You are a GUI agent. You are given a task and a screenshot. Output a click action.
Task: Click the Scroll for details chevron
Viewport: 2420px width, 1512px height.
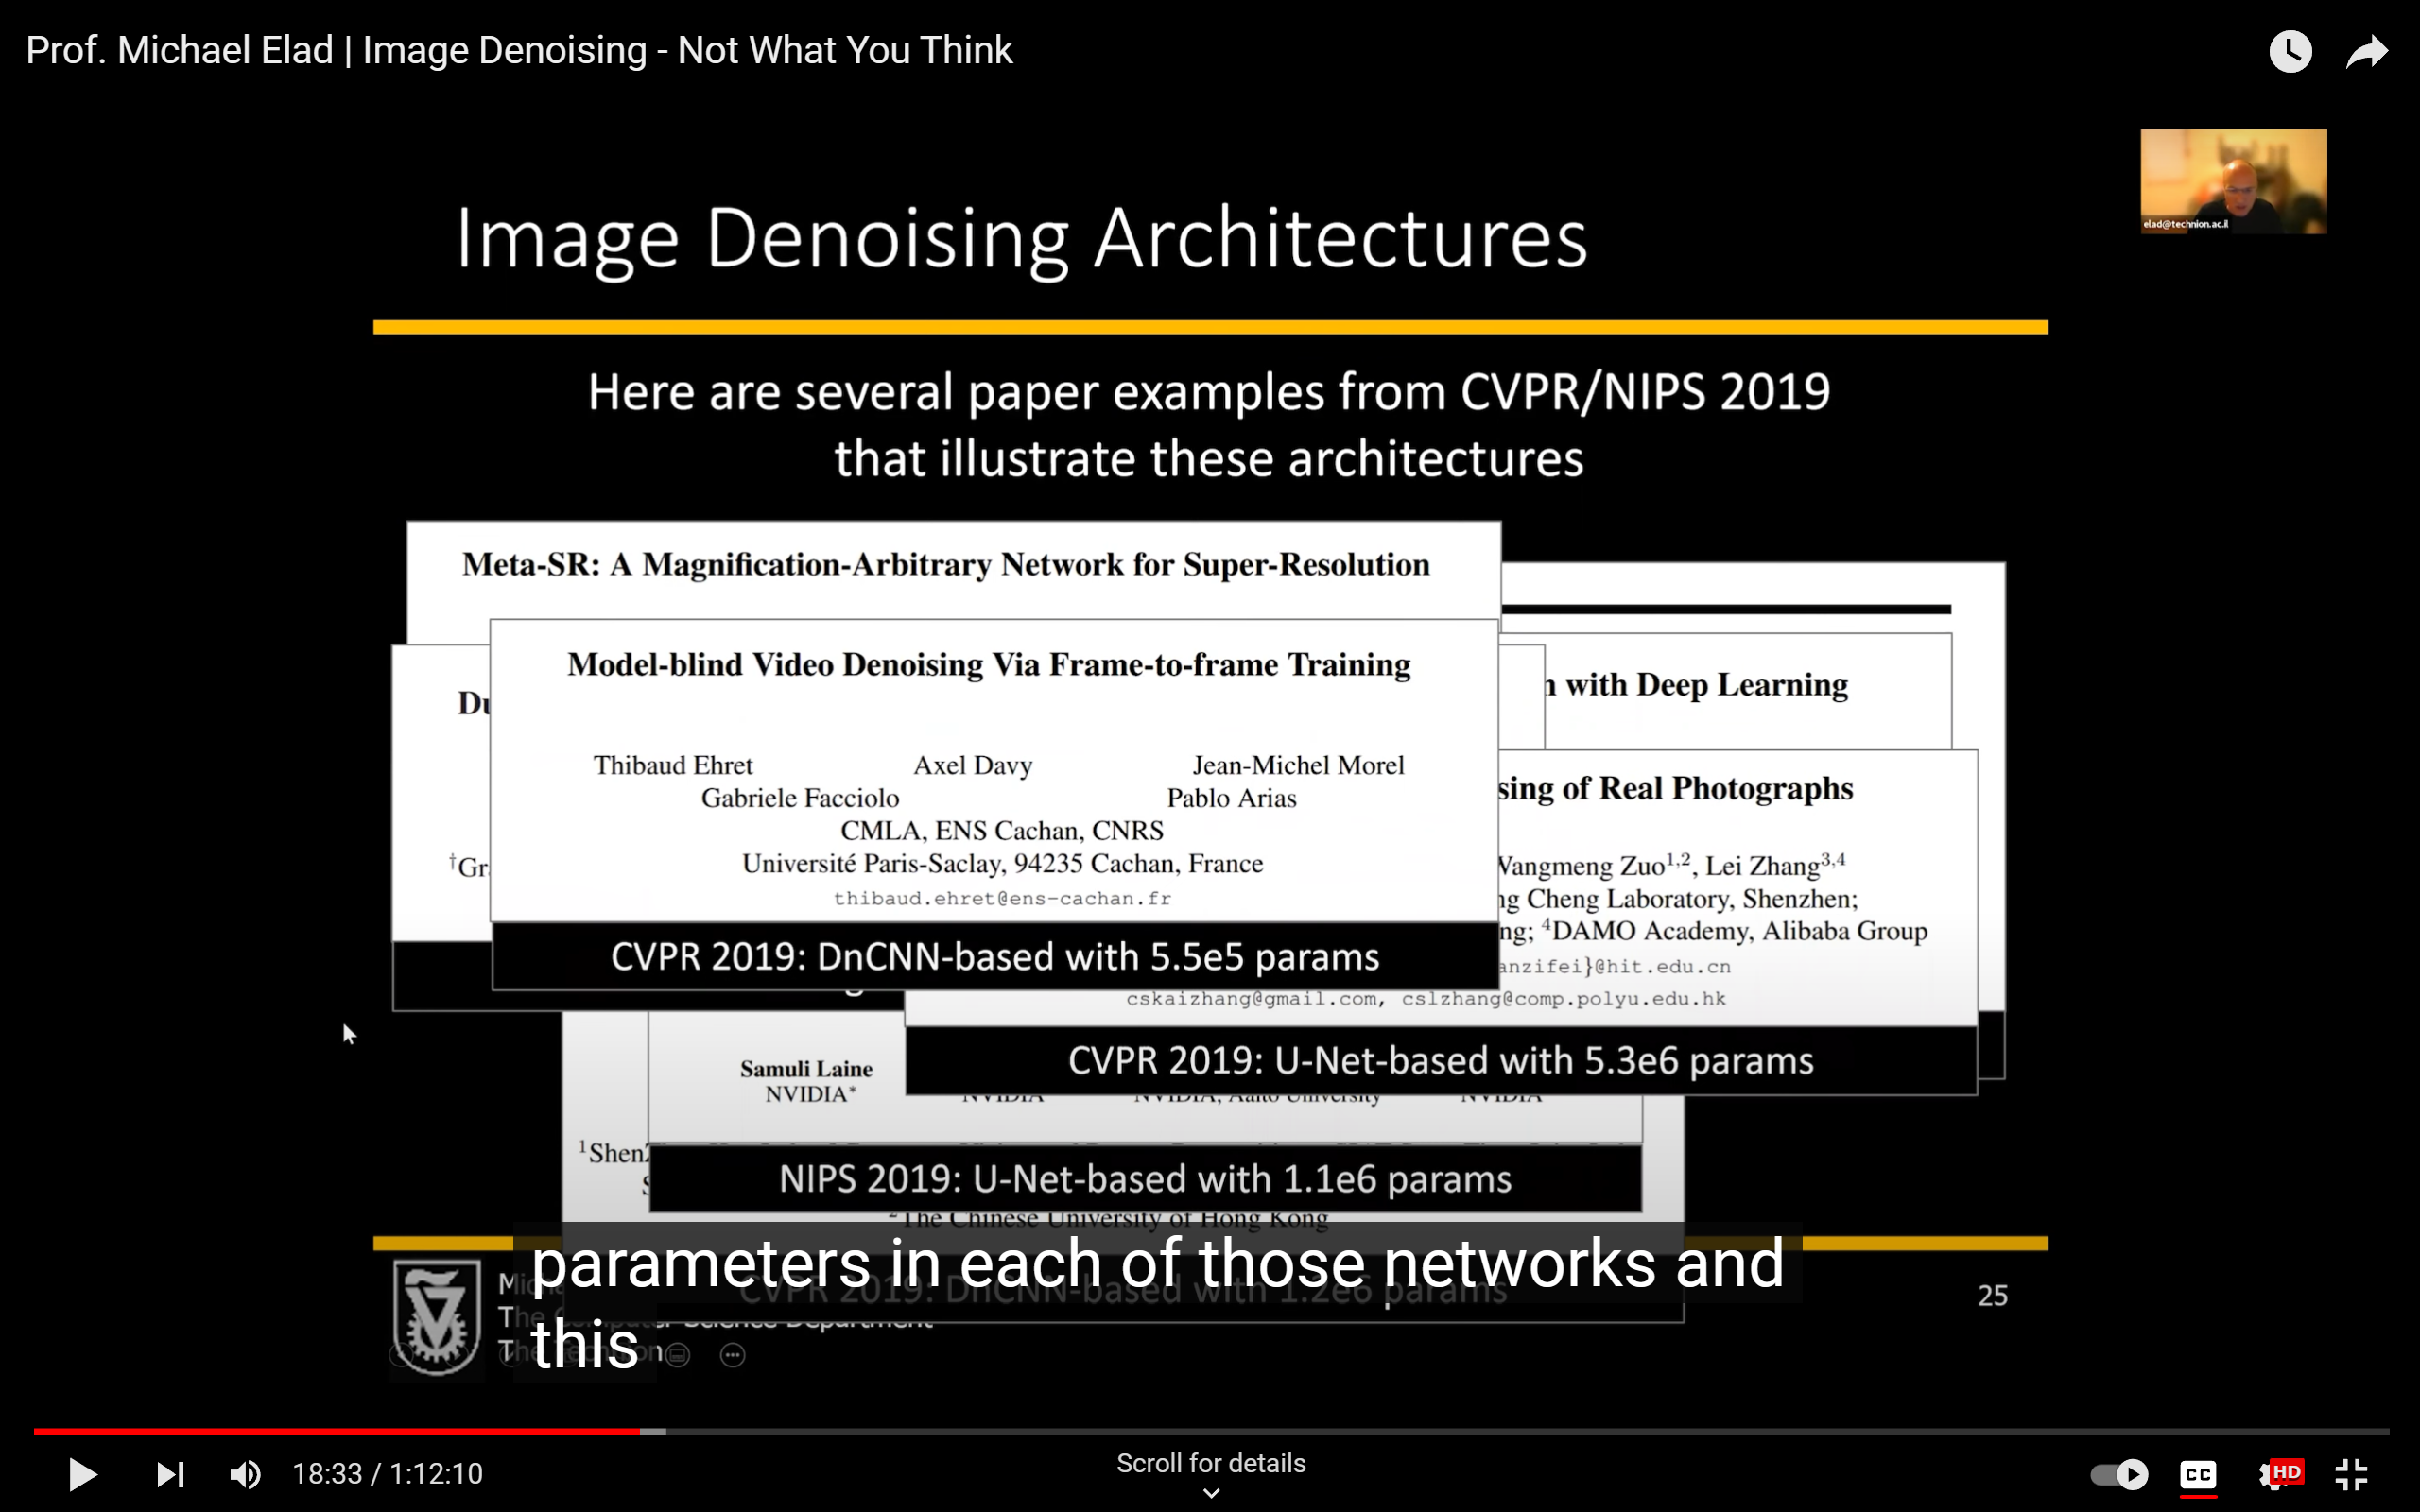(1210, 1493)
